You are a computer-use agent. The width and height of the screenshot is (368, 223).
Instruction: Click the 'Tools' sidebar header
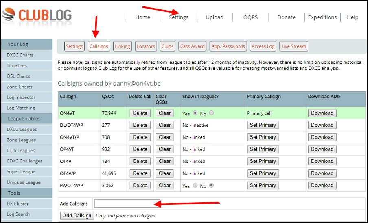pyautogui.click(x=26, y=193)
